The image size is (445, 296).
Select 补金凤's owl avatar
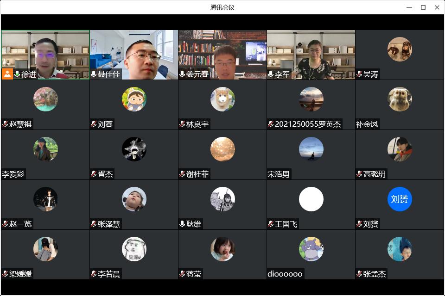tap(400, 99)
